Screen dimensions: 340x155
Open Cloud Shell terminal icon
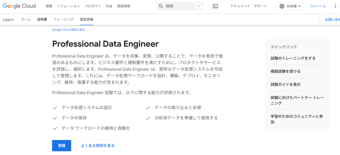click(x=215, y=6)
